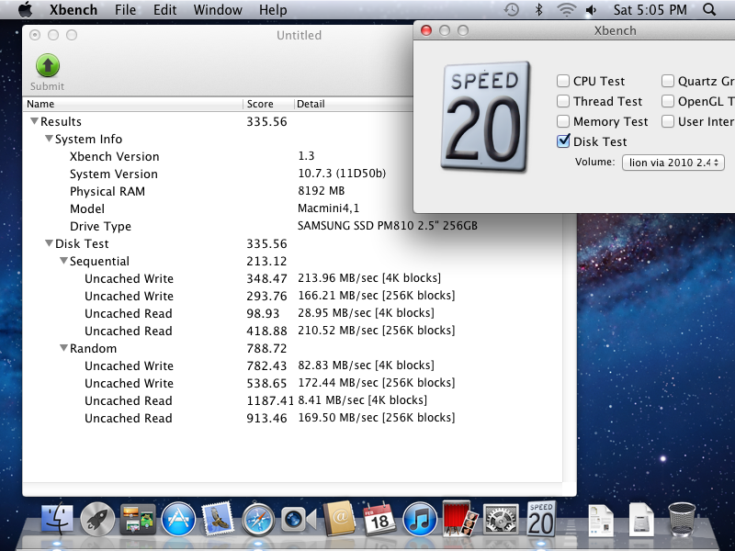Open the Wi-Fi status menu
The width and height of the screenshot is (735, 551).
pyautogui.click(x=566, y=9)
